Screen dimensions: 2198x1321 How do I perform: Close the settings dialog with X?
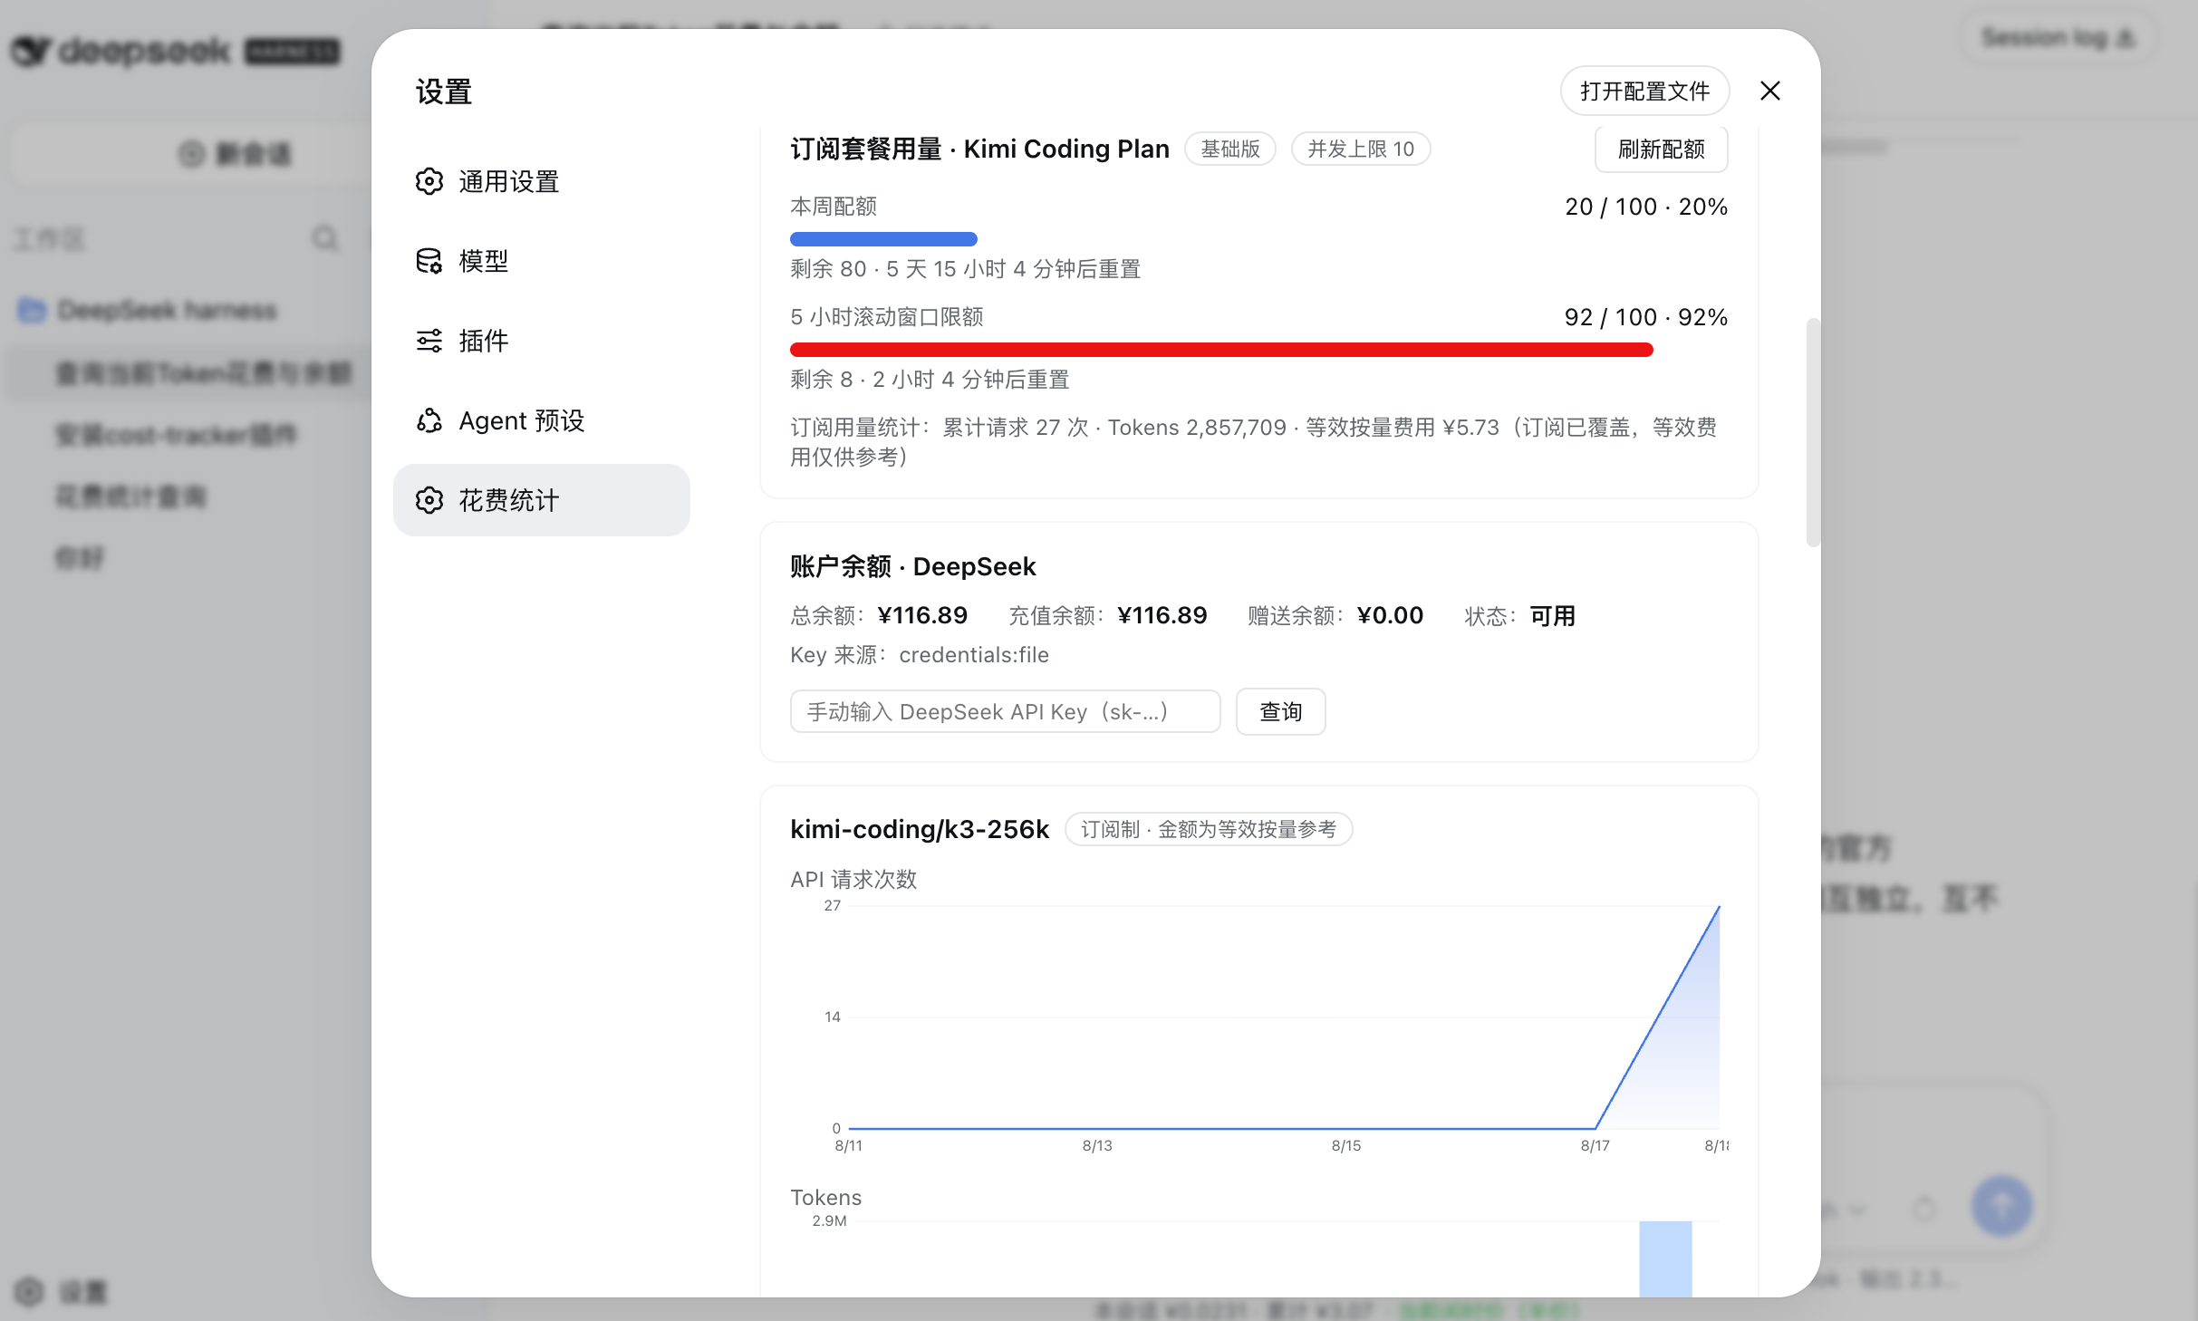(1770, 91)
